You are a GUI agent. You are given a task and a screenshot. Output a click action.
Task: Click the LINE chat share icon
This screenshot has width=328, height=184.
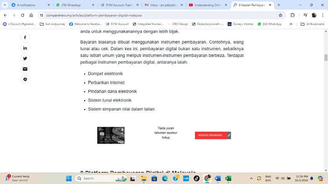click(25, 80)
